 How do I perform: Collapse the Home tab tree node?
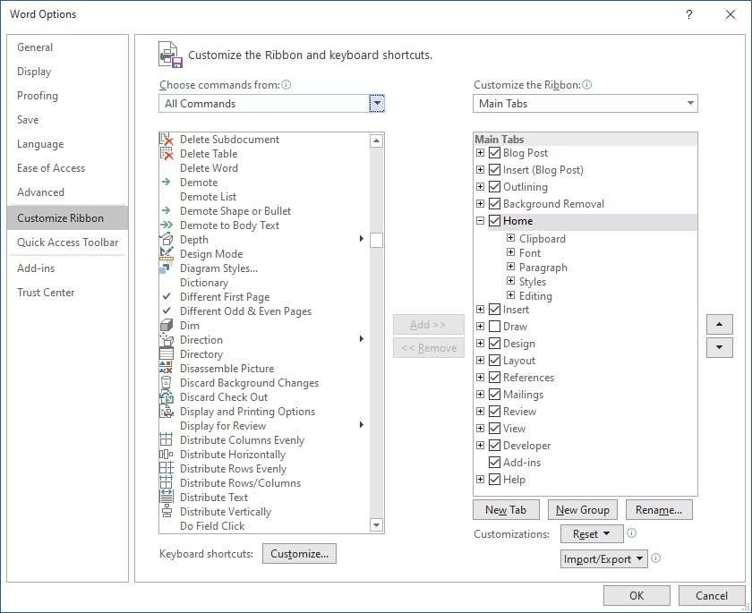(480, 221)
